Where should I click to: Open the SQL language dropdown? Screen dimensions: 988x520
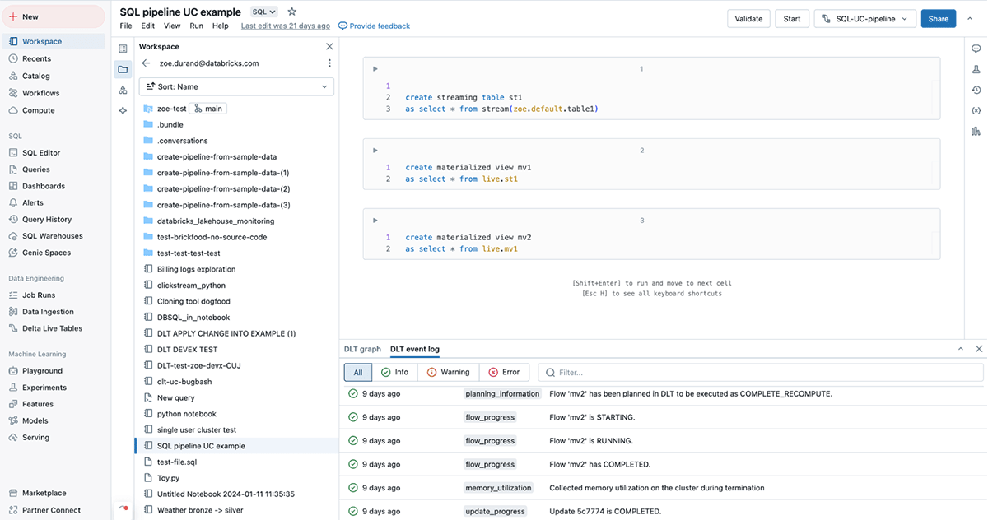(264, 12)
